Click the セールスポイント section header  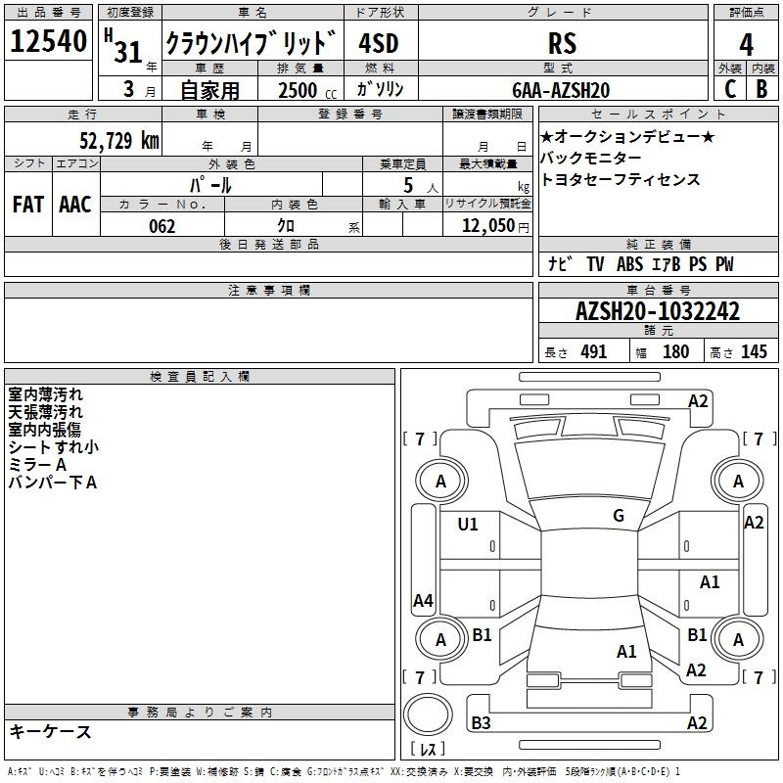(x=658, y=114)
